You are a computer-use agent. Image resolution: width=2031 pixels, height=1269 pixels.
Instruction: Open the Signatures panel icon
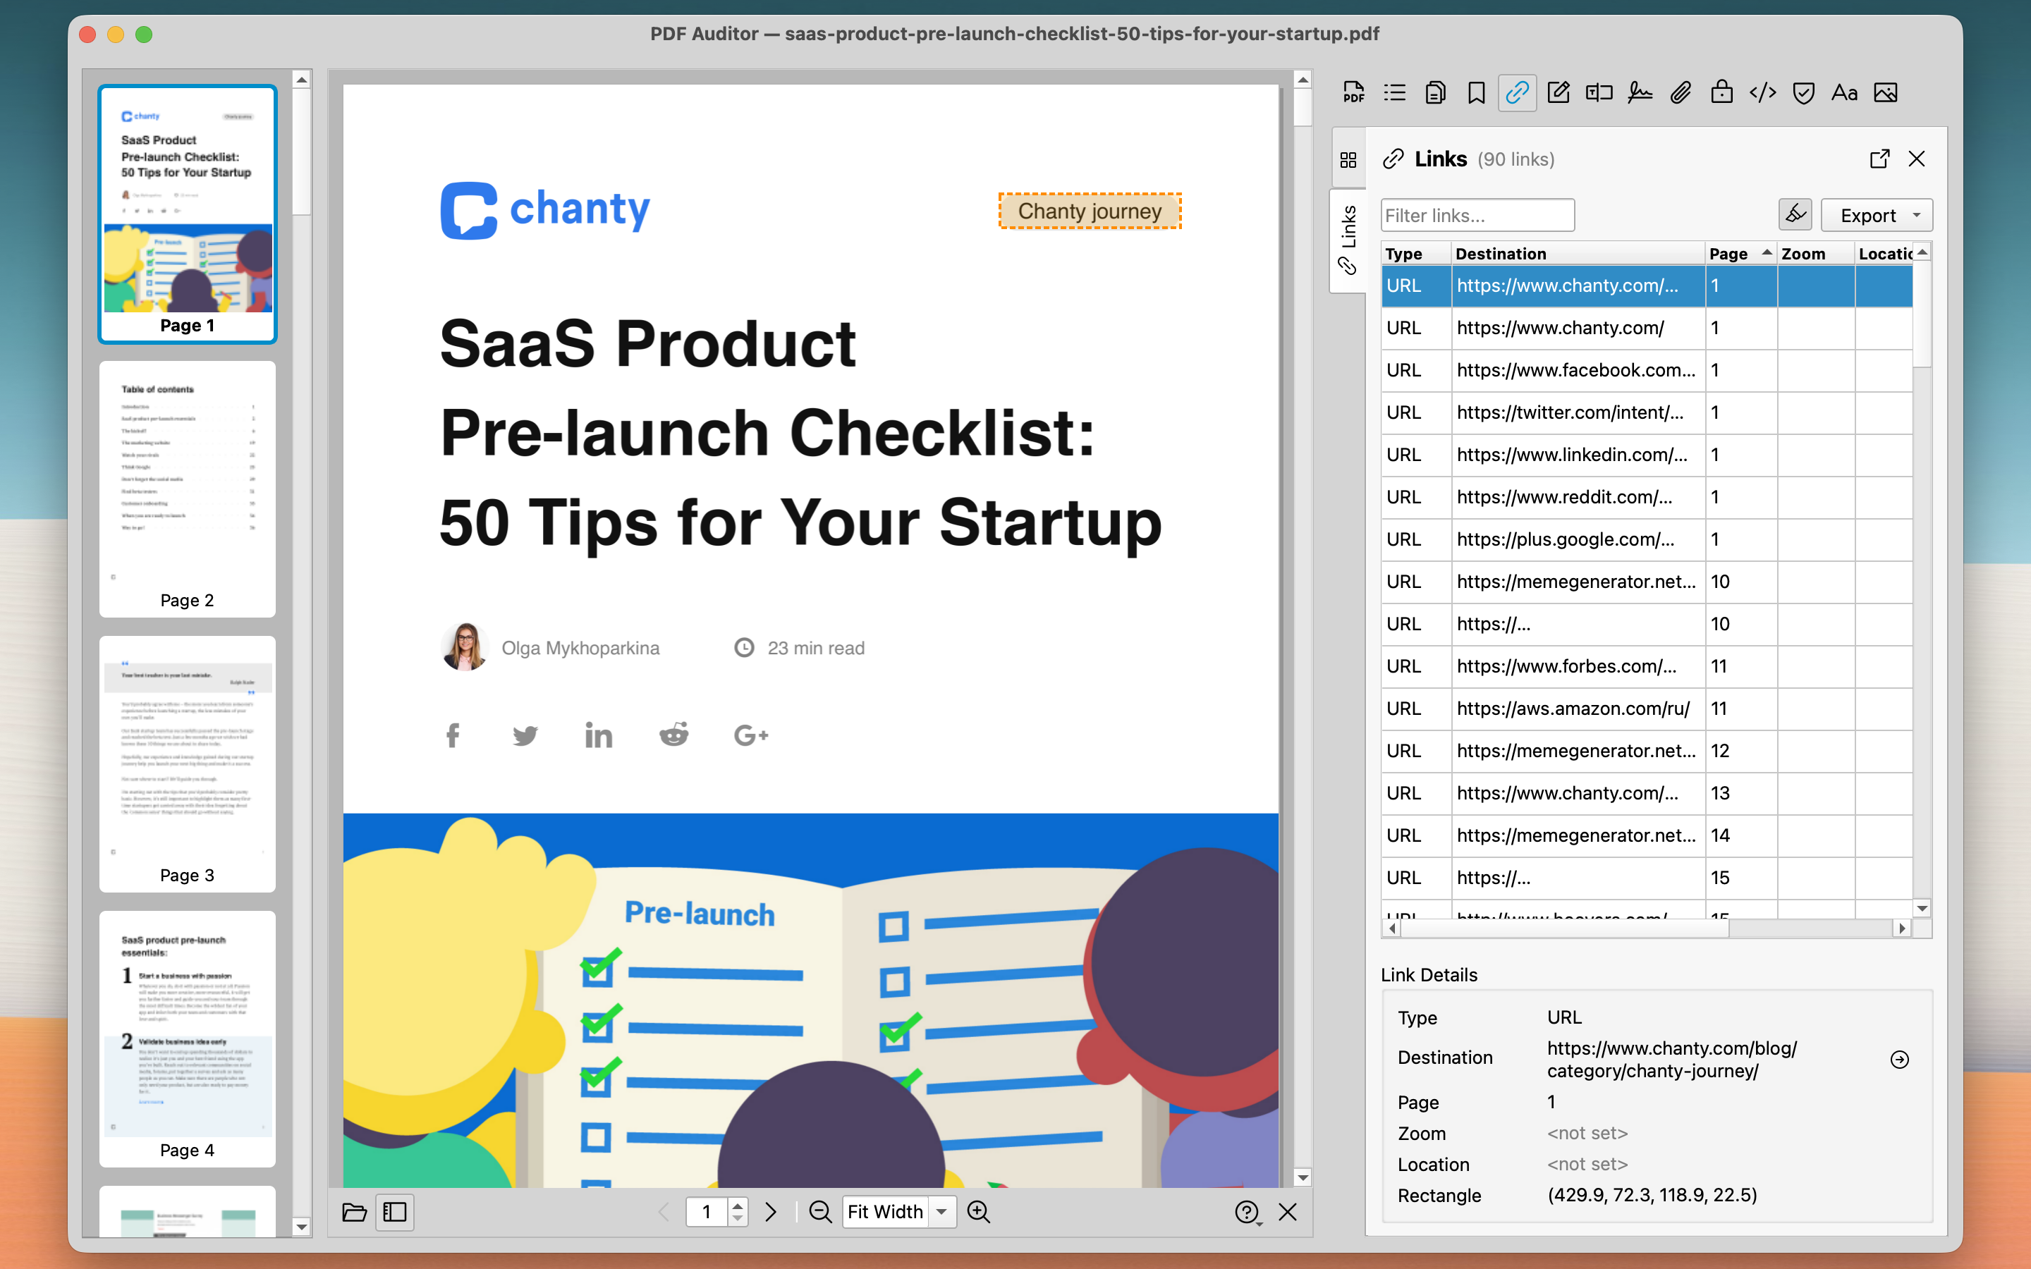point(1639,92)
